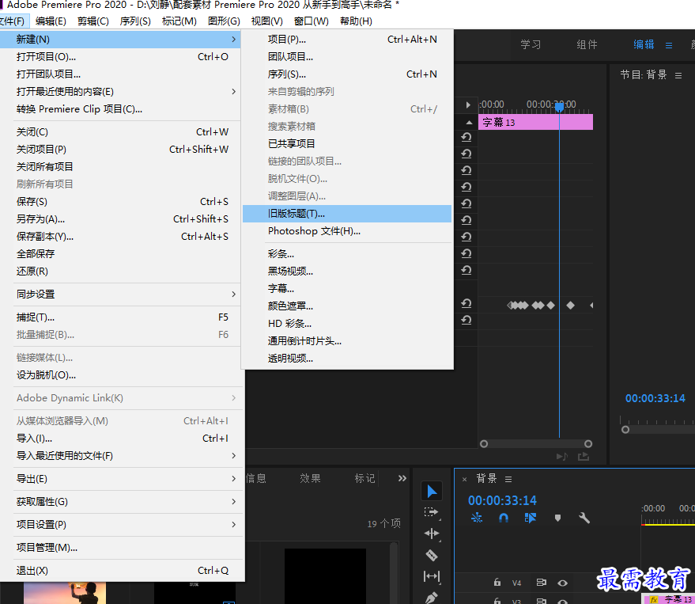Click timeline timecode 00:00:33:14

(502, 500)
